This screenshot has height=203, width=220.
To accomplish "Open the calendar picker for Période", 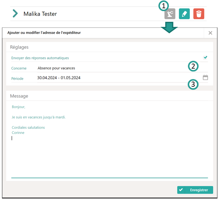I will point(205,77).
